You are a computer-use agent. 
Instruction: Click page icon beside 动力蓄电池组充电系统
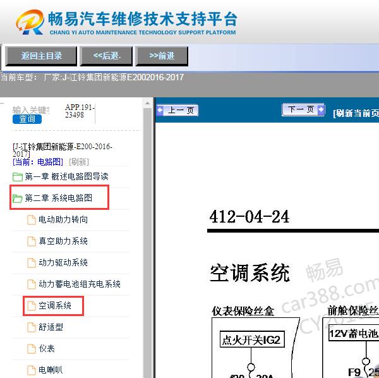(32, 284)
